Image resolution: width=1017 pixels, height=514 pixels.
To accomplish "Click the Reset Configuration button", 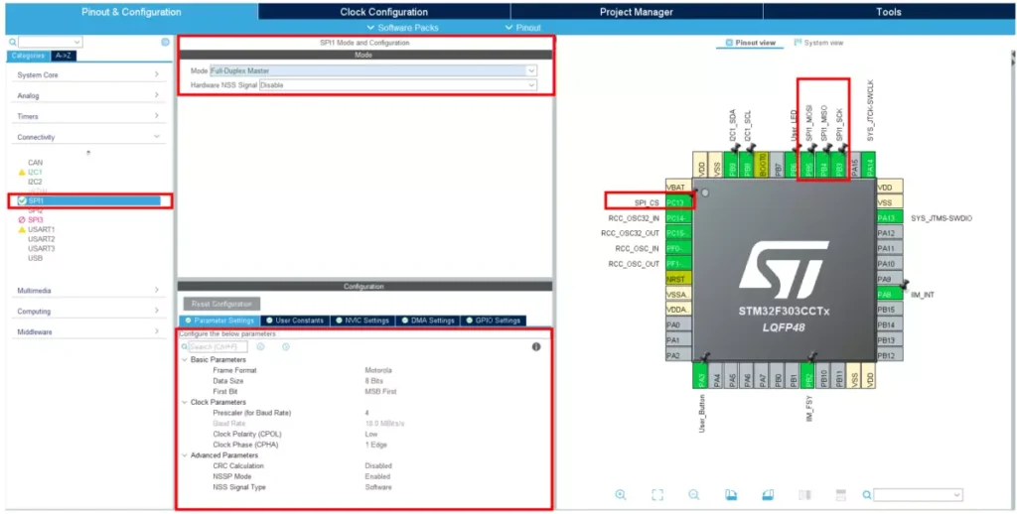I will (x=221, y=304).
